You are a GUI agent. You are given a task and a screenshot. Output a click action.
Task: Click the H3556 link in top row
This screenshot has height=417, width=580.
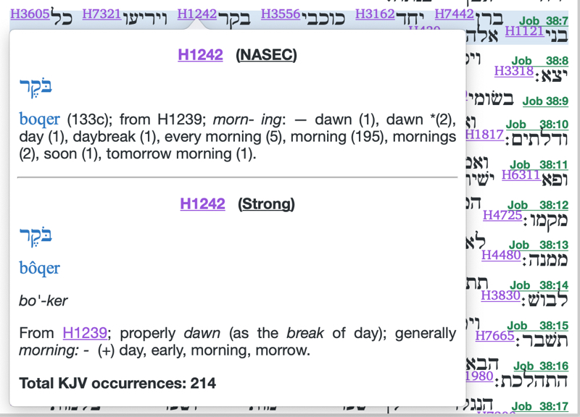coord(281,14)
